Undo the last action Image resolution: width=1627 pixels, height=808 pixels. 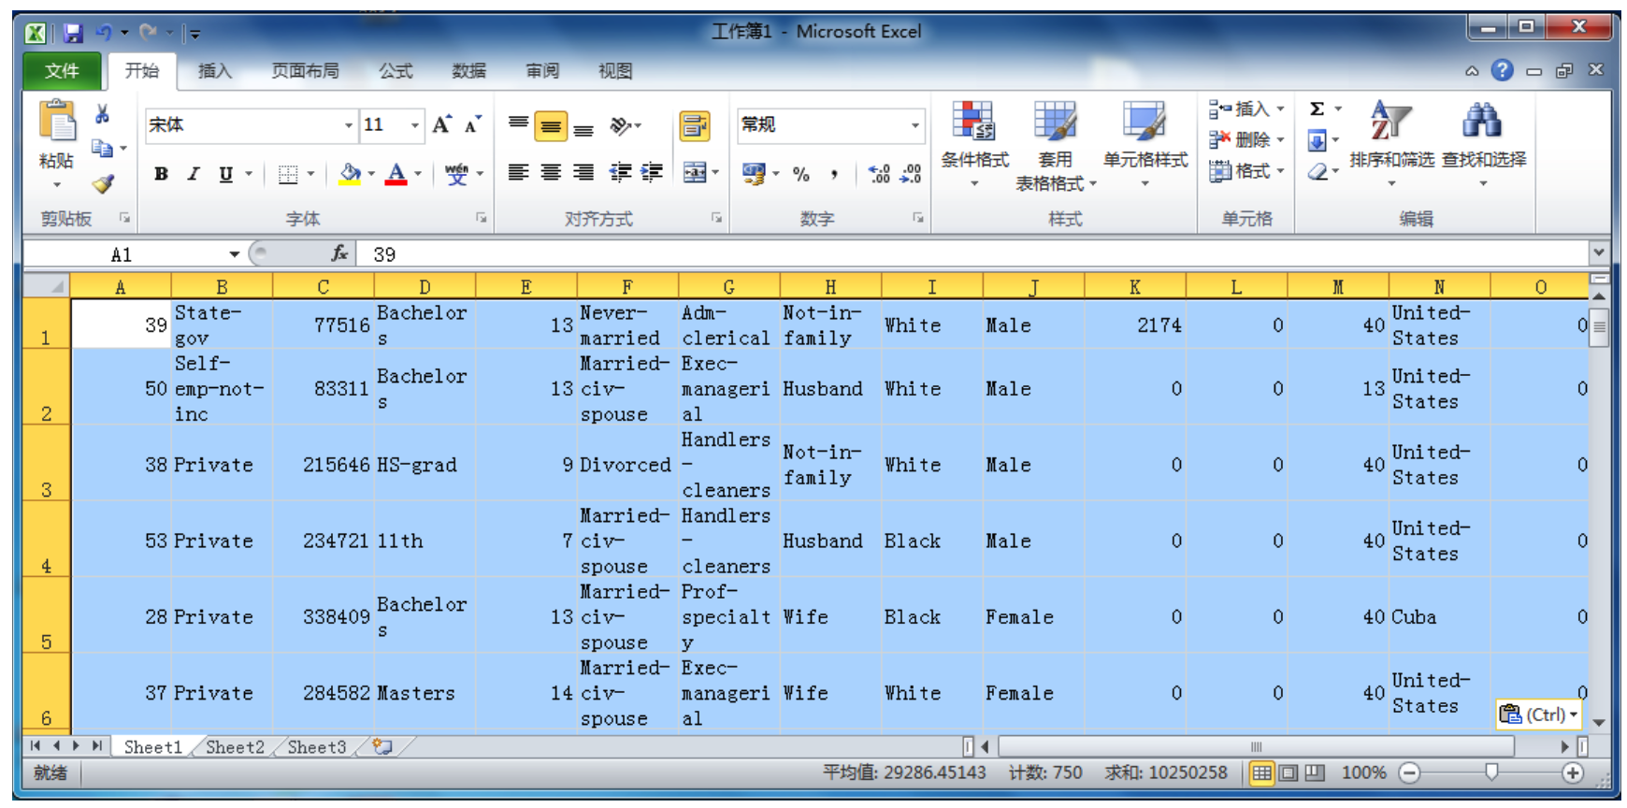click(x=104, y=34)
